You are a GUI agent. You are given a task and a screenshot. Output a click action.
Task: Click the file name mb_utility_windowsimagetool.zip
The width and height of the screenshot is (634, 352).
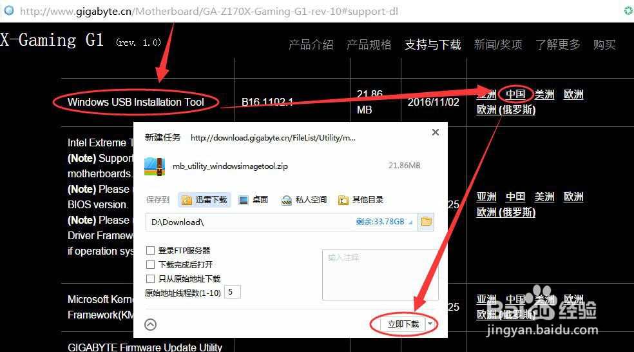[230, 166]
